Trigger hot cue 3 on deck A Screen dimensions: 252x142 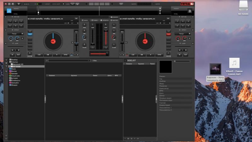point(21,21)
